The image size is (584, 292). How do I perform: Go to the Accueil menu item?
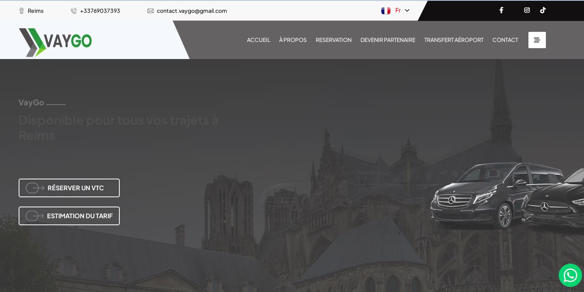point(258,40)
